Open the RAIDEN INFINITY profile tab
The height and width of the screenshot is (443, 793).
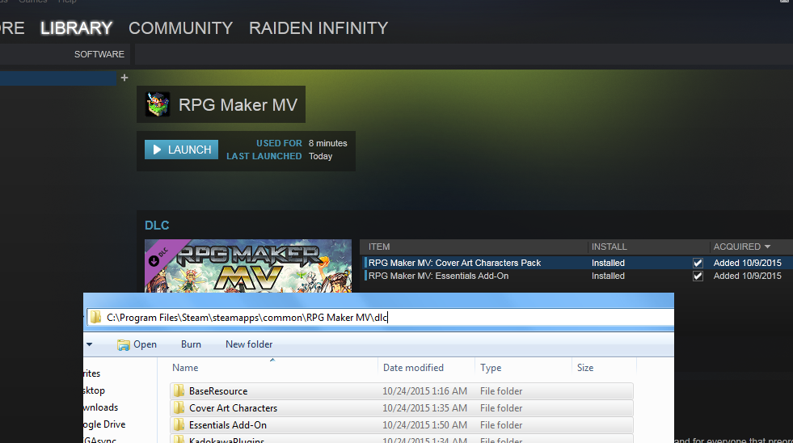[x=318, y=27]
